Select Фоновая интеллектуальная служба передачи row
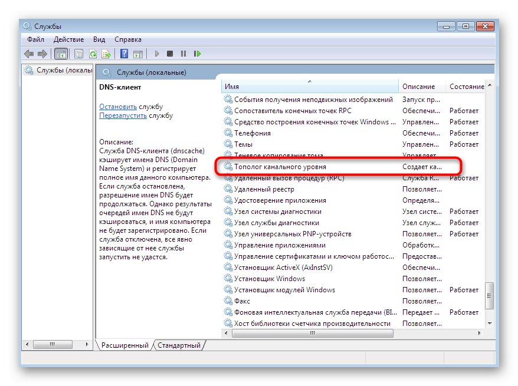The width and height of the screenshot is (518, 386). 353,312
